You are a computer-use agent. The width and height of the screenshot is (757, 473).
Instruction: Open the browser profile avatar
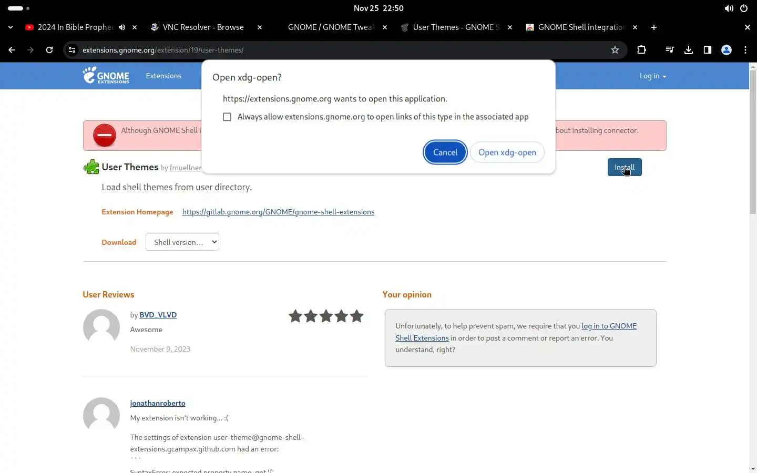[x=727, y=50]
